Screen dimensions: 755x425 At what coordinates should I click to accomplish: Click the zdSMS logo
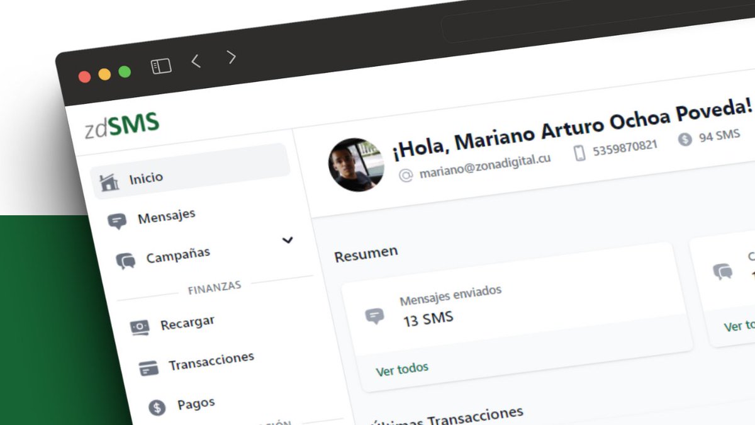pyautogui.click(x=122, y=125)
